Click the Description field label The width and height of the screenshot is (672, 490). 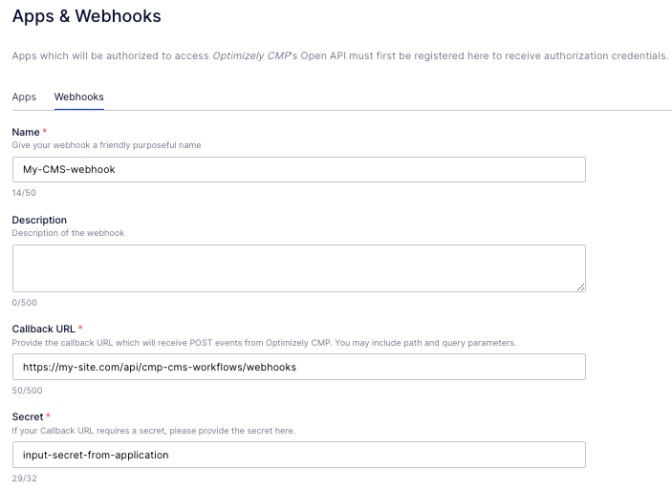[39, 220]
